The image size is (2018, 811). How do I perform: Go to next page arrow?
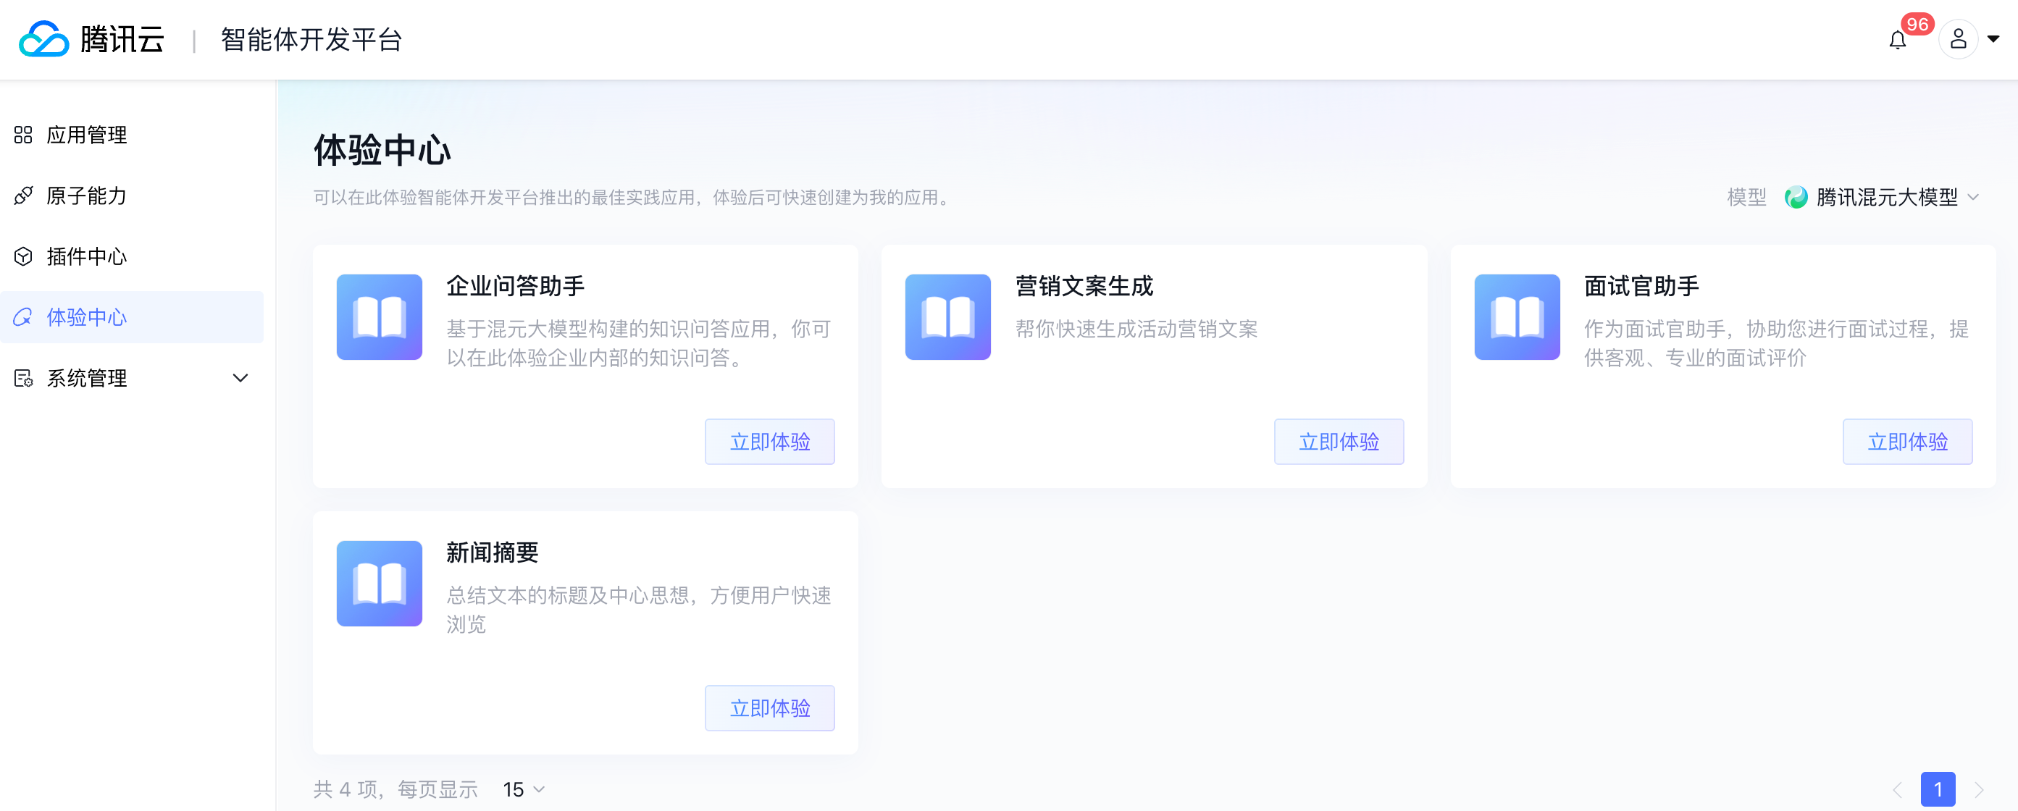(x=1979, y=789)
